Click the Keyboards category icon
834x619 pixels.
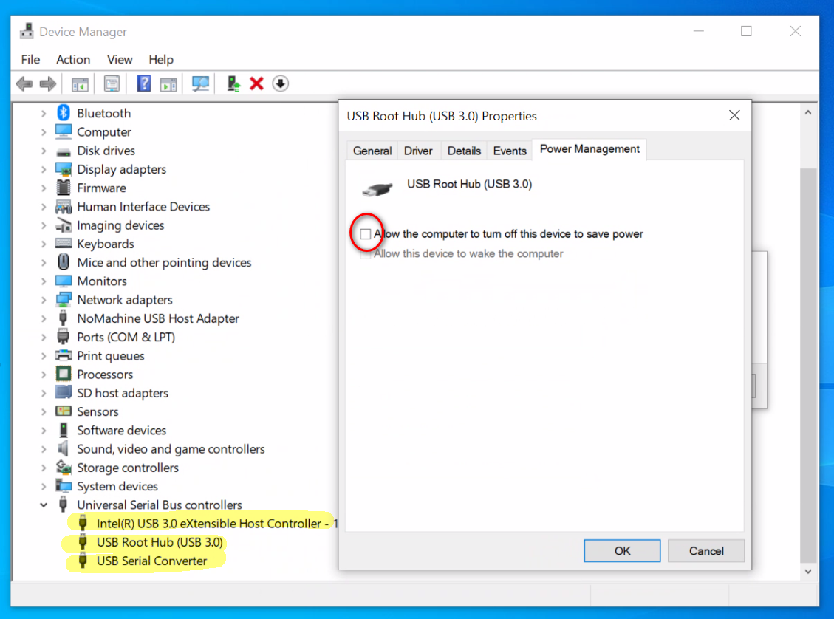64,244
